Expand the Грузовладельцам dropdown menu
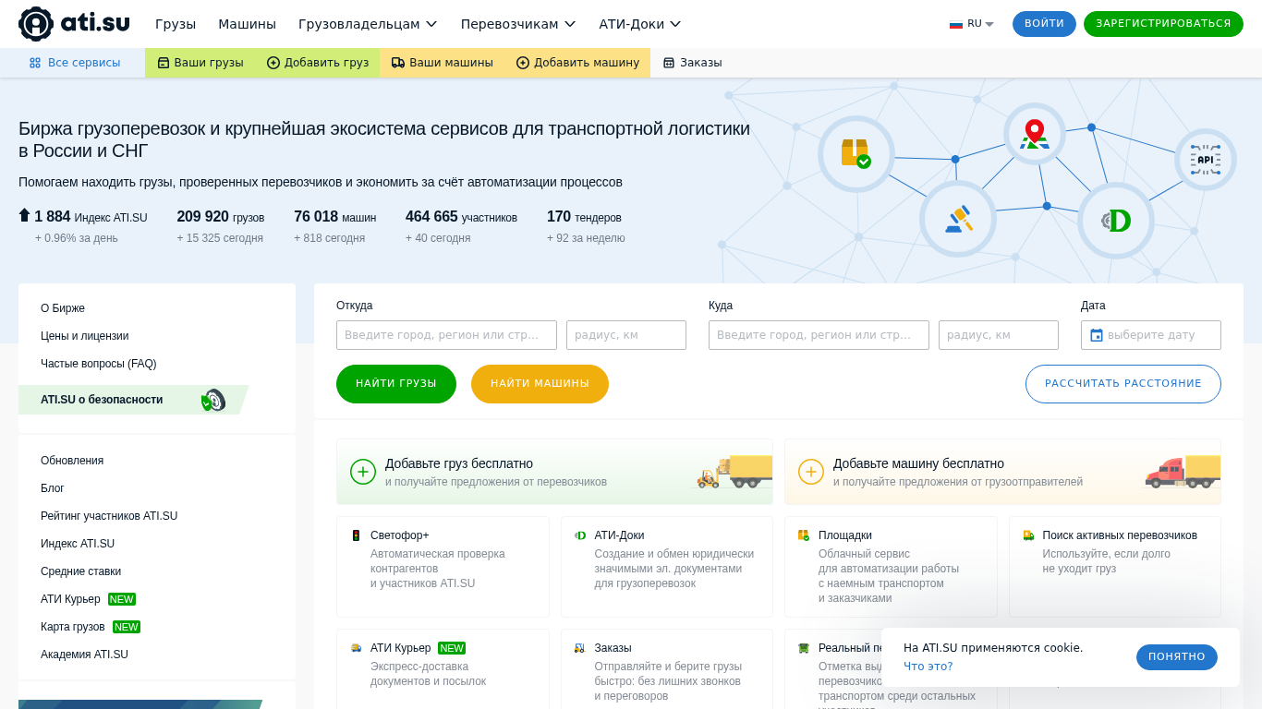The image size is (1262, 709). tap(368, 24)
